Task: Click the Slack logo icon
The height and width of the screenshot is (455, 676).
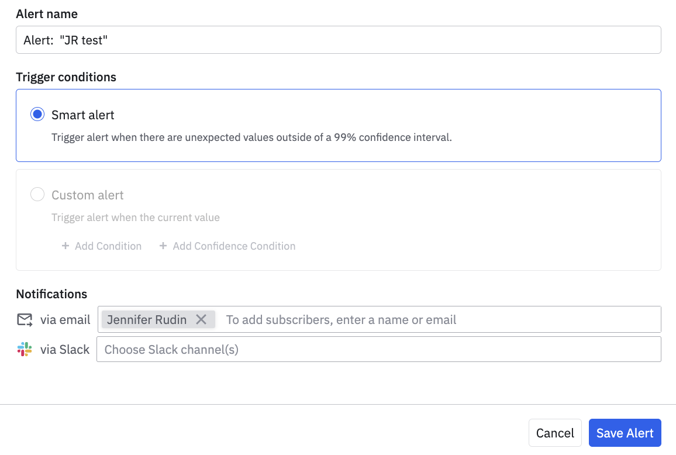Action: pyautogui.click(x=25, y=350)
